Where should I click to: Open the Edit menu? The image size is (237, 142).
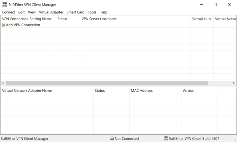click(21, 12)
